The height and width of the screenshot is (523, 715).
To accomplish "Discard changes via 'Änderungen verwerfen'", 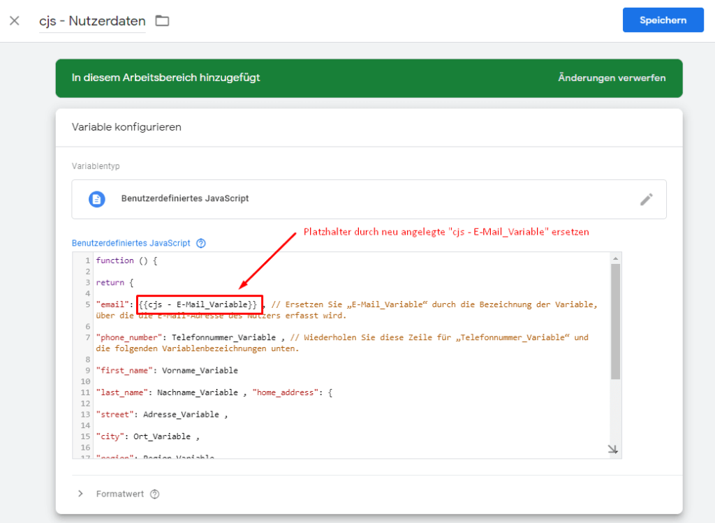I will point(612,78).
